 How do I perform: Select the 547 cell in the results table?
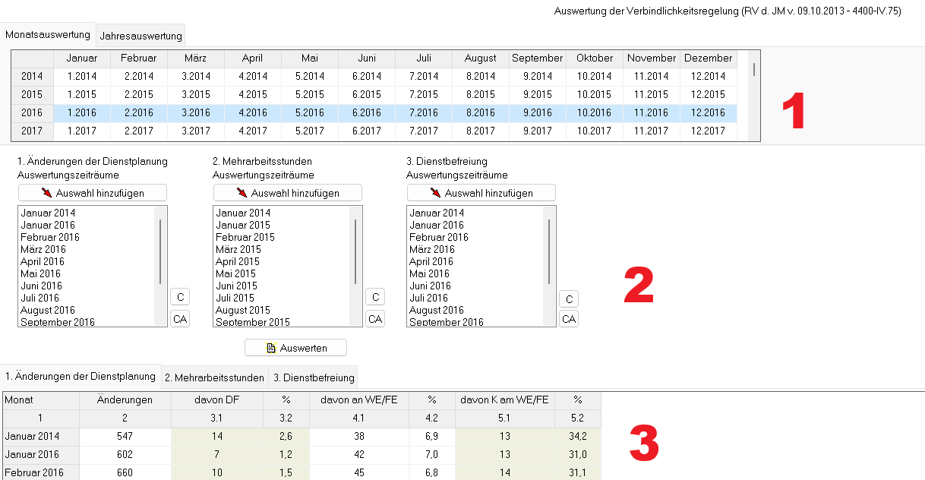(125, 436)
